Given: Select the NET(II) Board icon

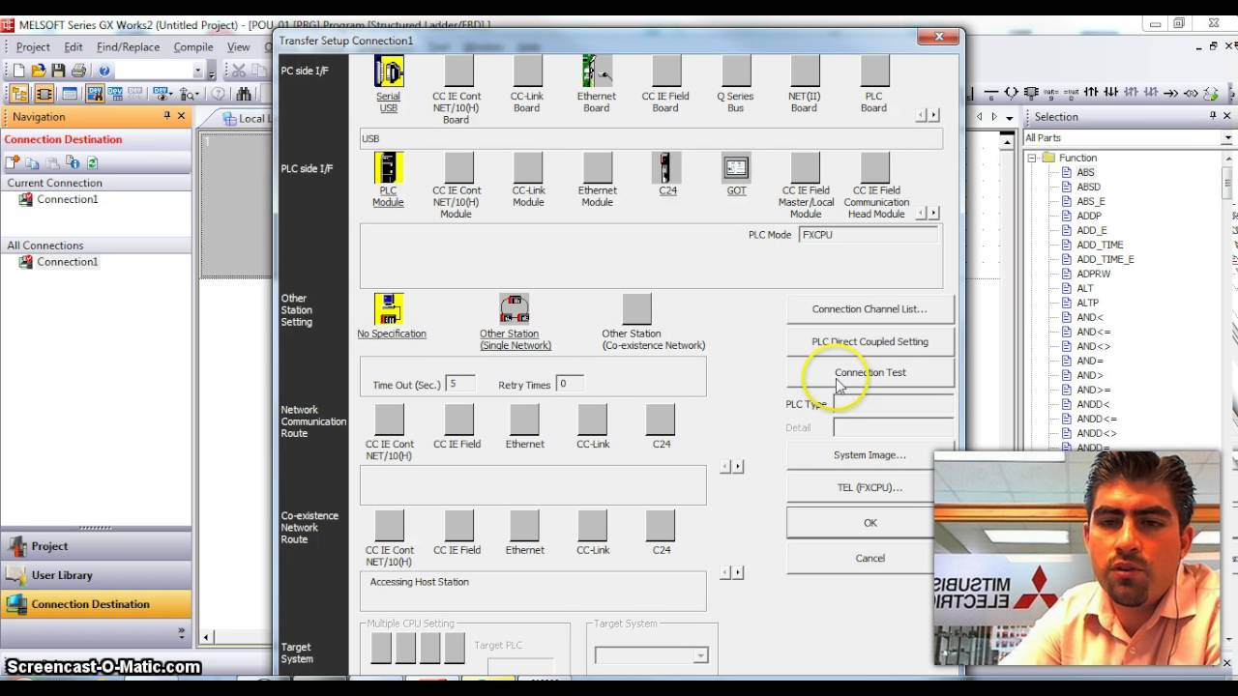Looking at the screenshot, I should [805, 72].
